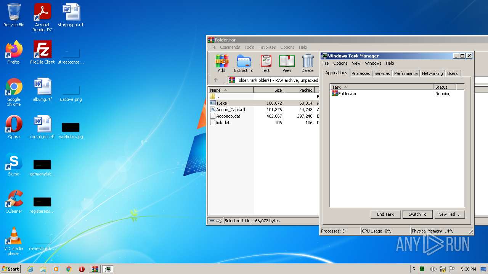Select Google Chrome desktop shortcut
Image resolution: width=488 pixels, height=274 pixels.
click(x=14, y=92)
